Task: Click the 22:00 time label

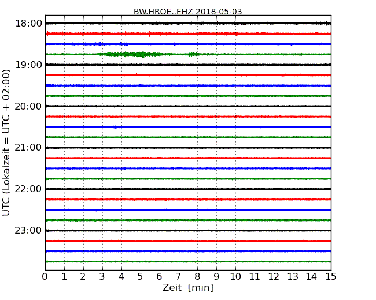Action: click(x=28, y=189)
